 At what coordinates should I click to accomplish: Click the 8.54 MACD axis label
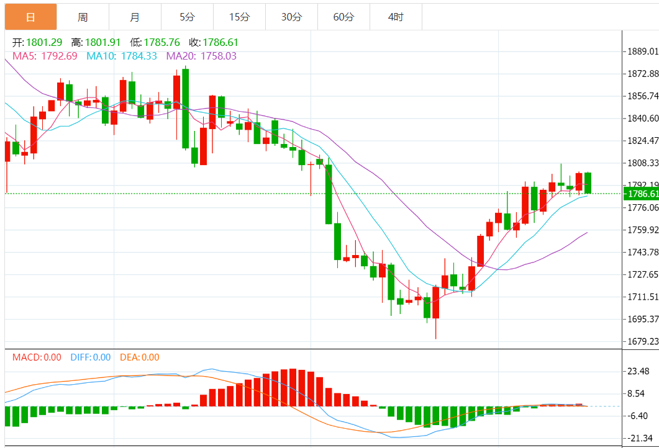pyautogui.click(x=636, y=393)
